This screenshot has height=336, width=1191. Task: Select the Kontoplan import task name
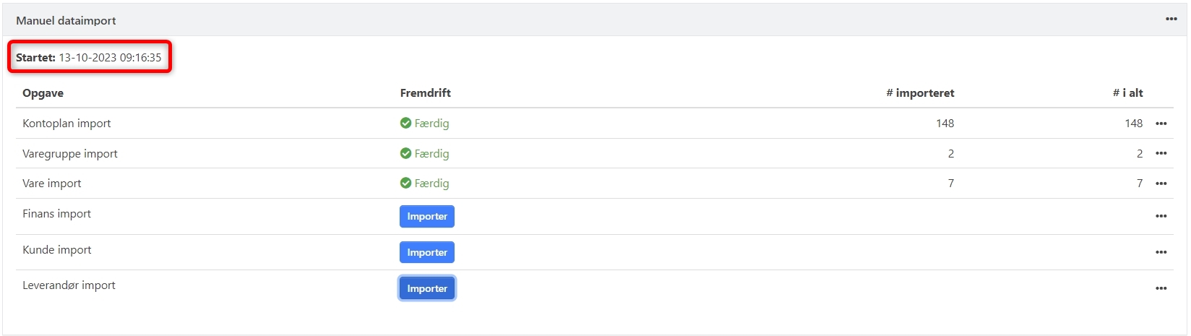[x=66, y=124]
